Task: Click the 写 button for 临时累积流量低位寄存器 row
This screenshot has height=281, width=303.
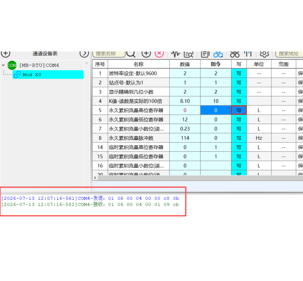Action: (x=239, y=156)
